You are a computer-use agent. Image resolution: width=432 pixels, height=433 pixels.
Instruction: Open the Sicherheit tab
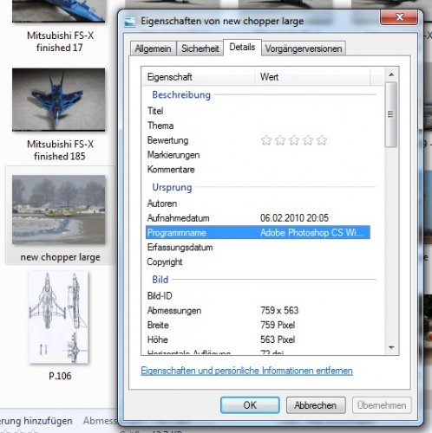pyautogui.click(x=200, y=48)
